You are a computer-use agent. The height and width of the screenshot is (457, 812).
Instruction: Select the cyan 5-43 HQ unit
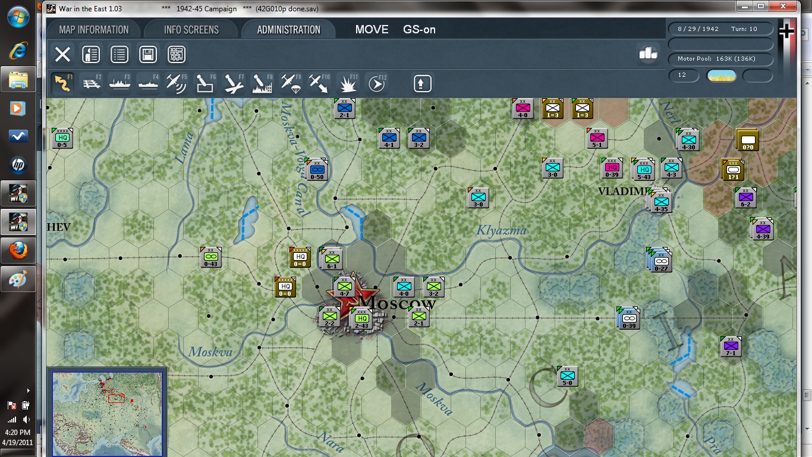(644, 170)
